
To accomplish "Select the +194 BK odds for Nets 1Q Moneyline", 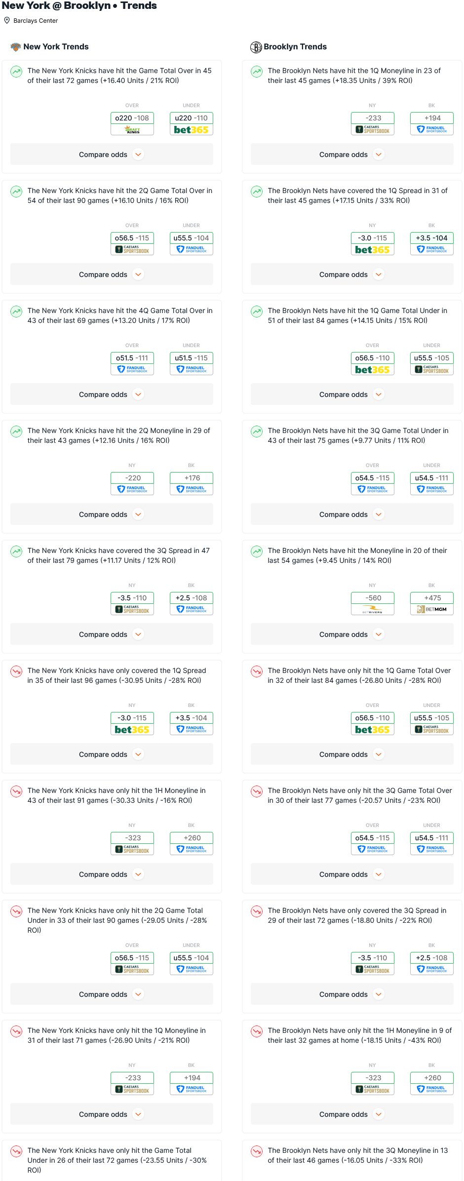I will [x=432, y=118].
